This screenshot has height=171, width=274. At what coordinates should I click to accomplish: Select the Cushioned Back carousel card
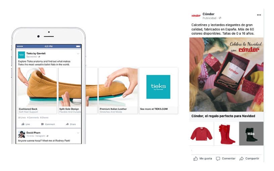pos(37,91)
